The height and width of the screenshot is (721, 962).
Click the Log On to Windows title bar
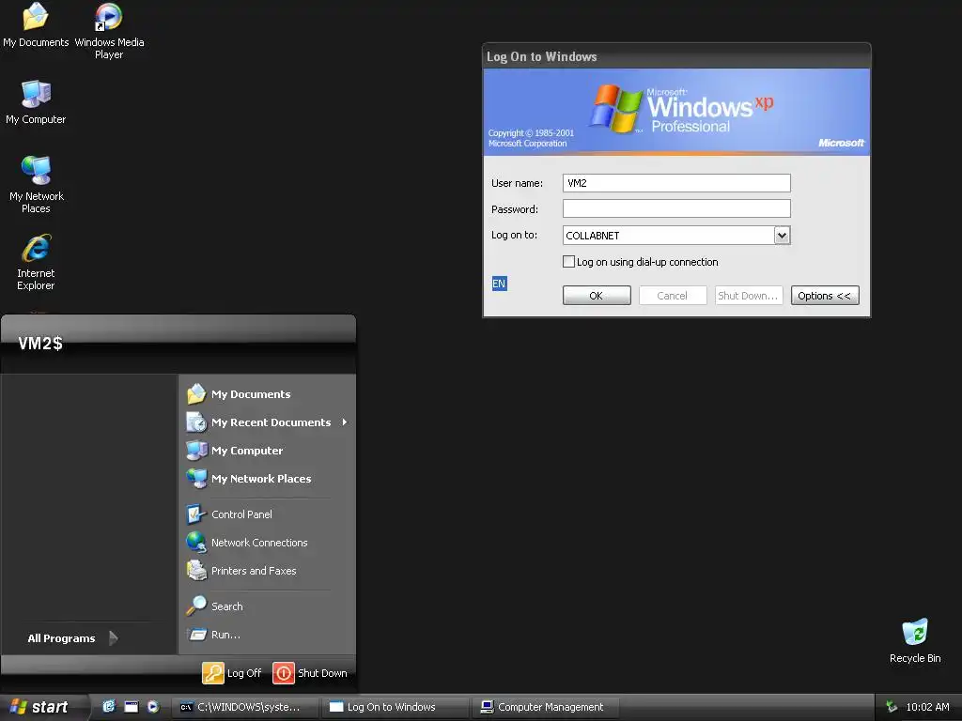click(x=676, y=56)
